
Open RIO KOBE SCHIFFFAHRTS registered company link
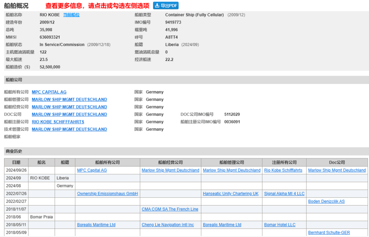pos(58,122)
